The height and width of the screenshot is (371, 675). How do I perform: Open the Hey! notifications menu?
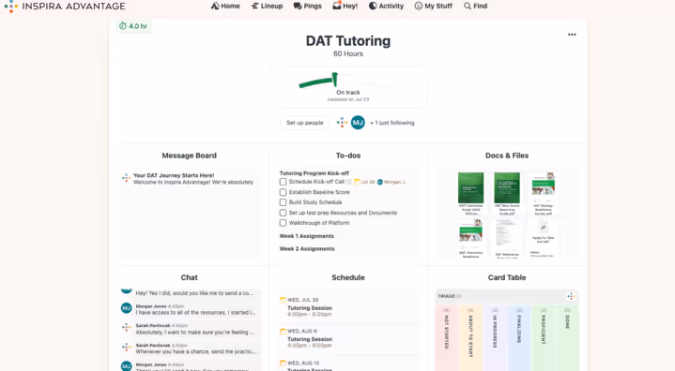(345, 6)
